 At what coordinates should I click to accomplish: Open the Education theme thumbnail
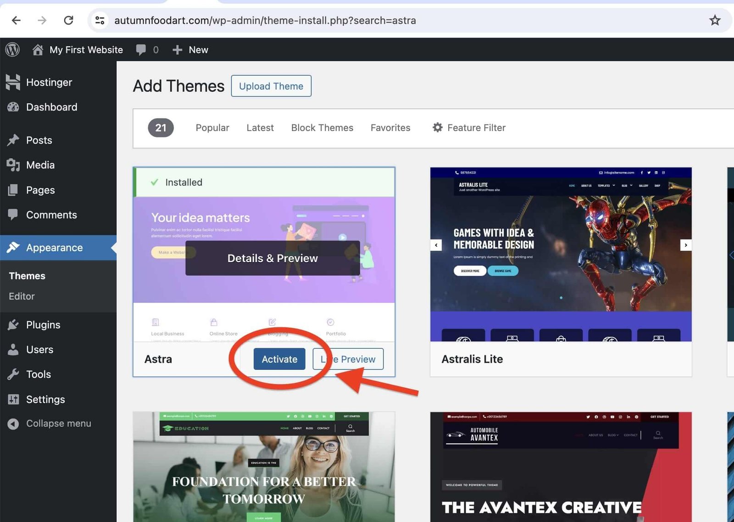click(264, 467)
